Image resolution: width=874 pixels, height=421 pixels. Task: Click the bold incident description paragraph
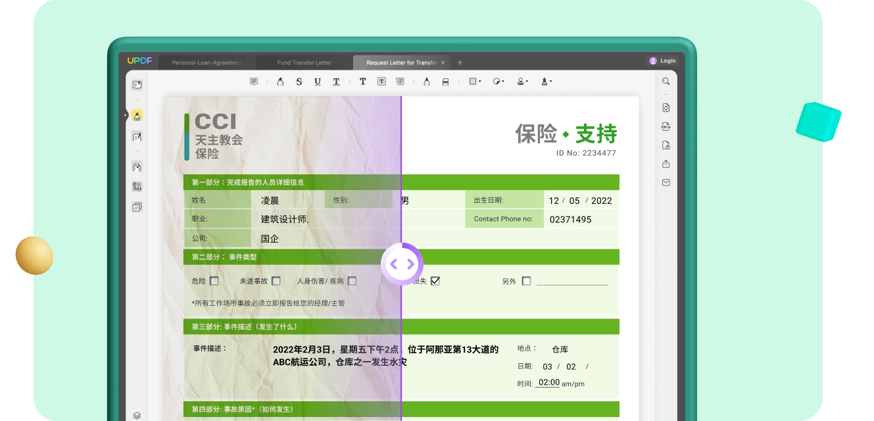tap(386, 356)
